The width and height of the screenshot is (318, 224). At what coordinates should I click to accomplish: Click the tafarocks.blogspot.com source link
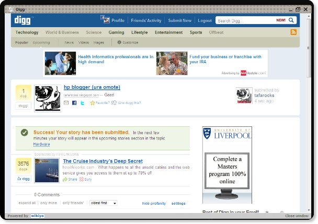pyautogui.click(x=81, y=95)
